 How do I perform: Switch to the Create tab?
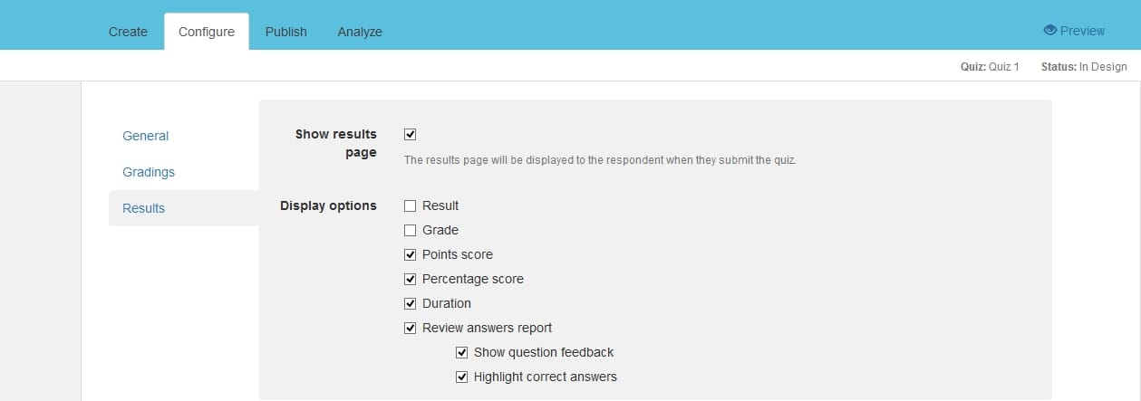click(x=128, y=32)
